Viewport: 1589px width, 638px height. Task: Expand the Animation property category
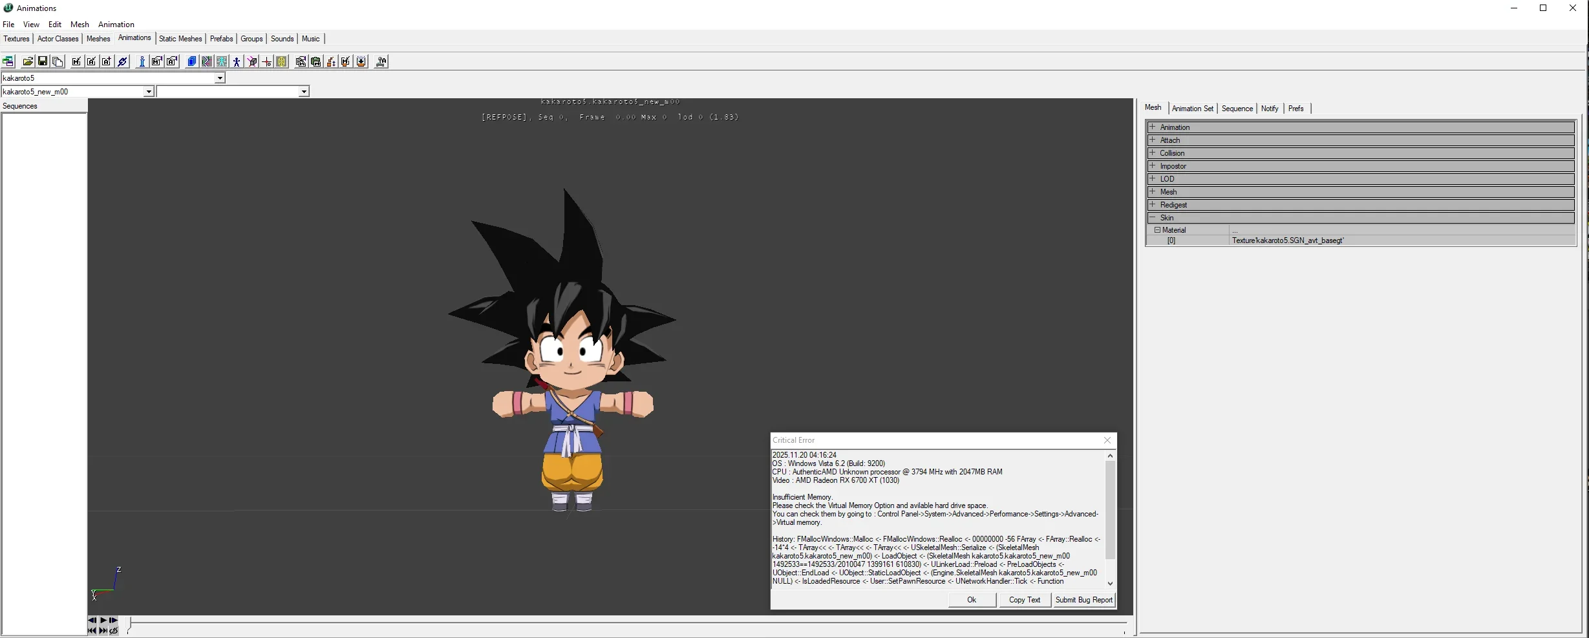1152,127
